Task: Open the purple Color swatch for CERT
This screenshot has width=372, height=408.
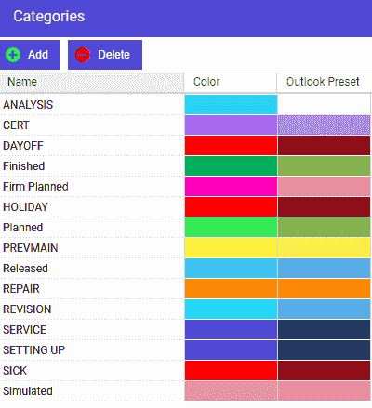Action: (x=231, y=125)
